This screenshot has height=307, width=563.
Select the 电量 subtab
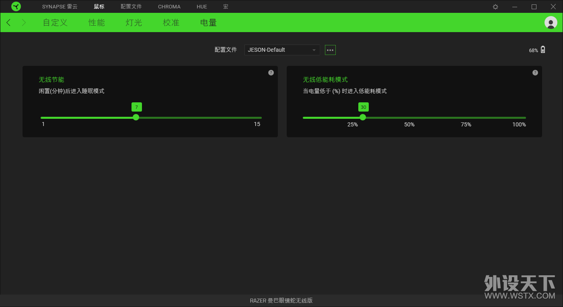click(208, 22)
